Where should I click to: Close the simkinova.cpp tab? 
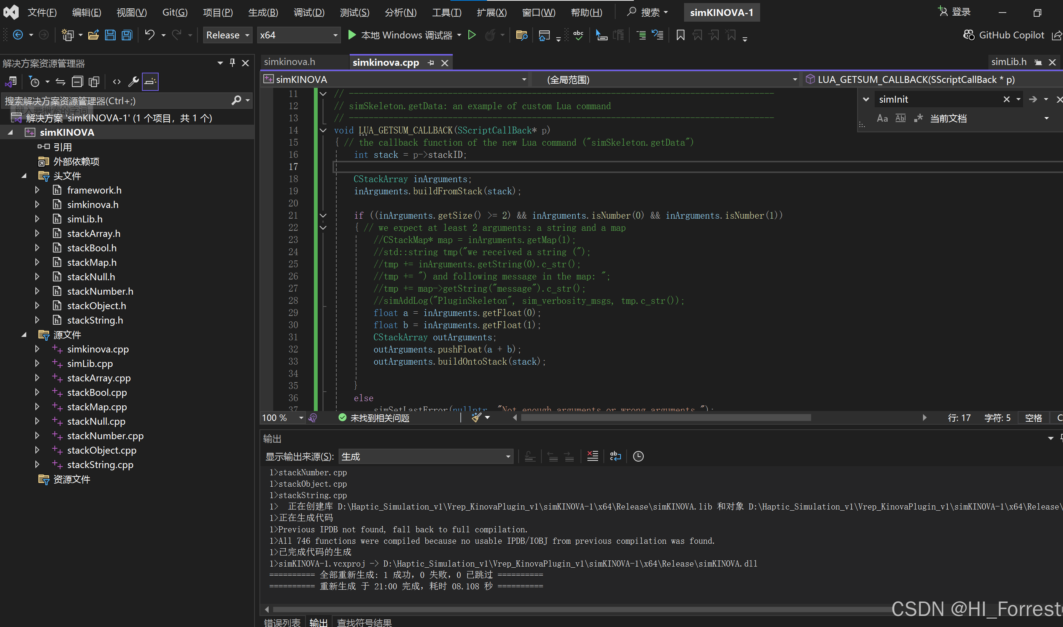tap(445, 63)
